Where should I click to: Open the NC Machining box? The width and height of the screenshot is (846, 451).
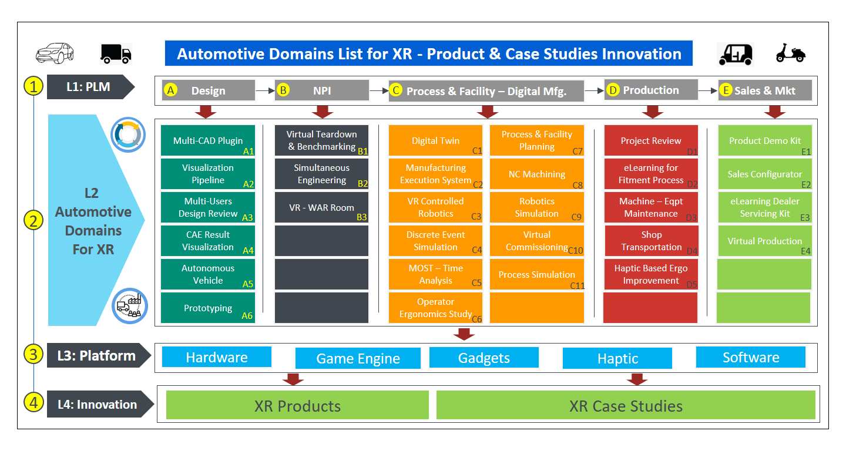537,174
